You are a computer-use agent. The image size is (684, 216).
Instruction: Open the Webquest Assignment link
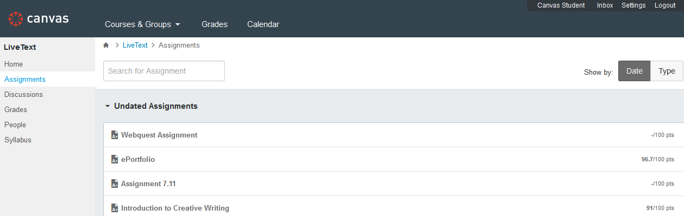pyautogui.click(x=159, y=135)
